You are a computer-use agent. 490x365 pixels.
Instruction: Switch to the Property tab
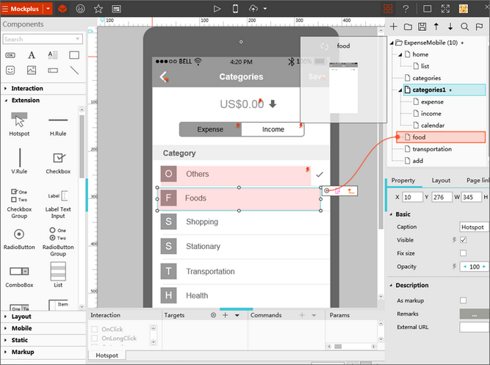tap(403, 181)
